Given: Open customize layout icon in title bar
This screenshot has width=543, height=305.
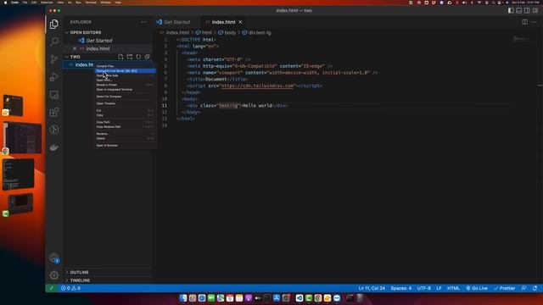Looking at the screenshot, I should click(x=535, y=11).
